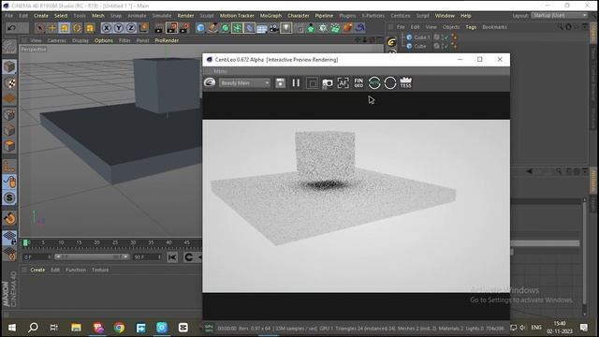Open the Mesh menu
This screenshot has width=599, height=337.
click(97, 16)
